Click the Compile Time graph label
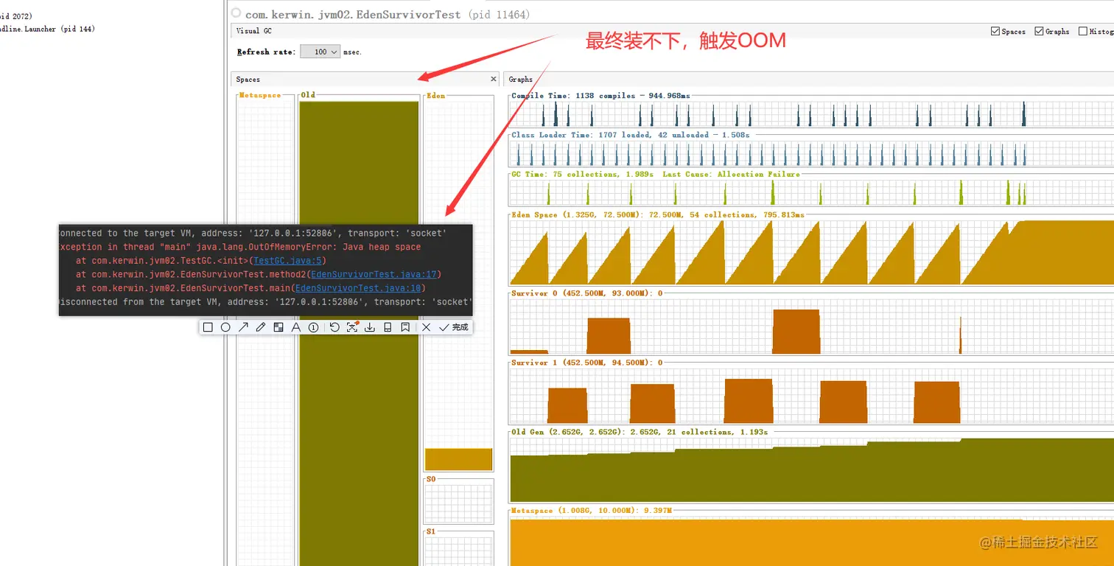The height and width of the screenshot is (566, 1114). 601,96
